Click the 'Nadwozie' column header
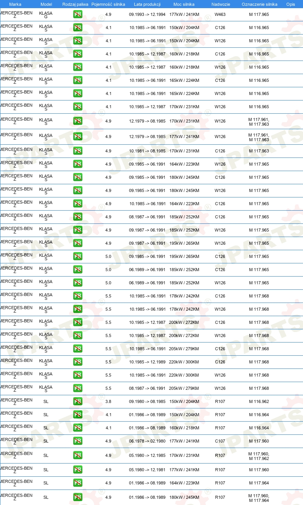This screenshot has width=303, height=505. coord(220,4)
